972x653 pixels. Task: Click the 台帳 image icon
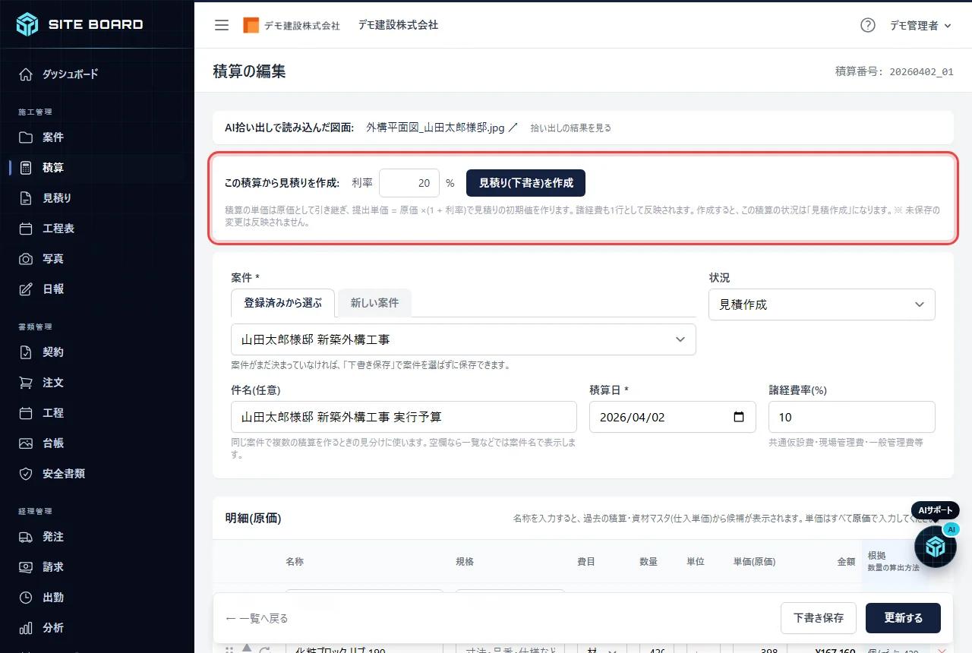[26, 443]
